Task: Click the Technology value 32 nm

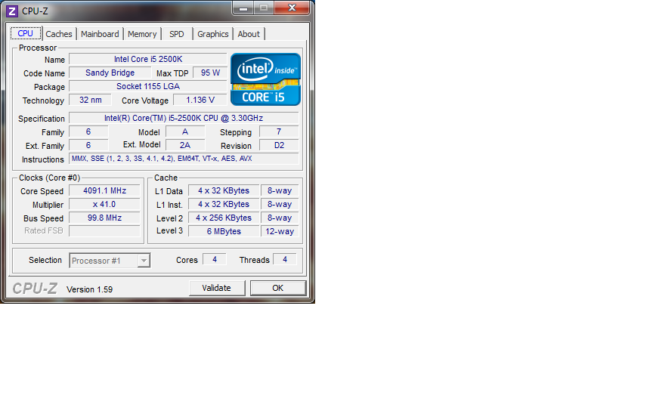Action: (91, 100)
